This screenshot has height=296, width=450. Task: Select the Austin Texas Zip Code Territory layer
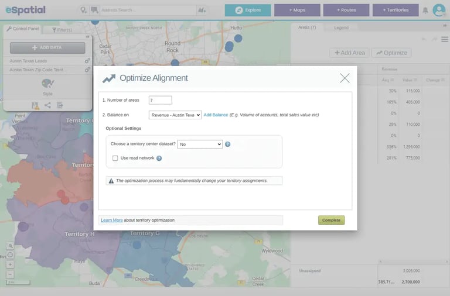coord(37,70)
